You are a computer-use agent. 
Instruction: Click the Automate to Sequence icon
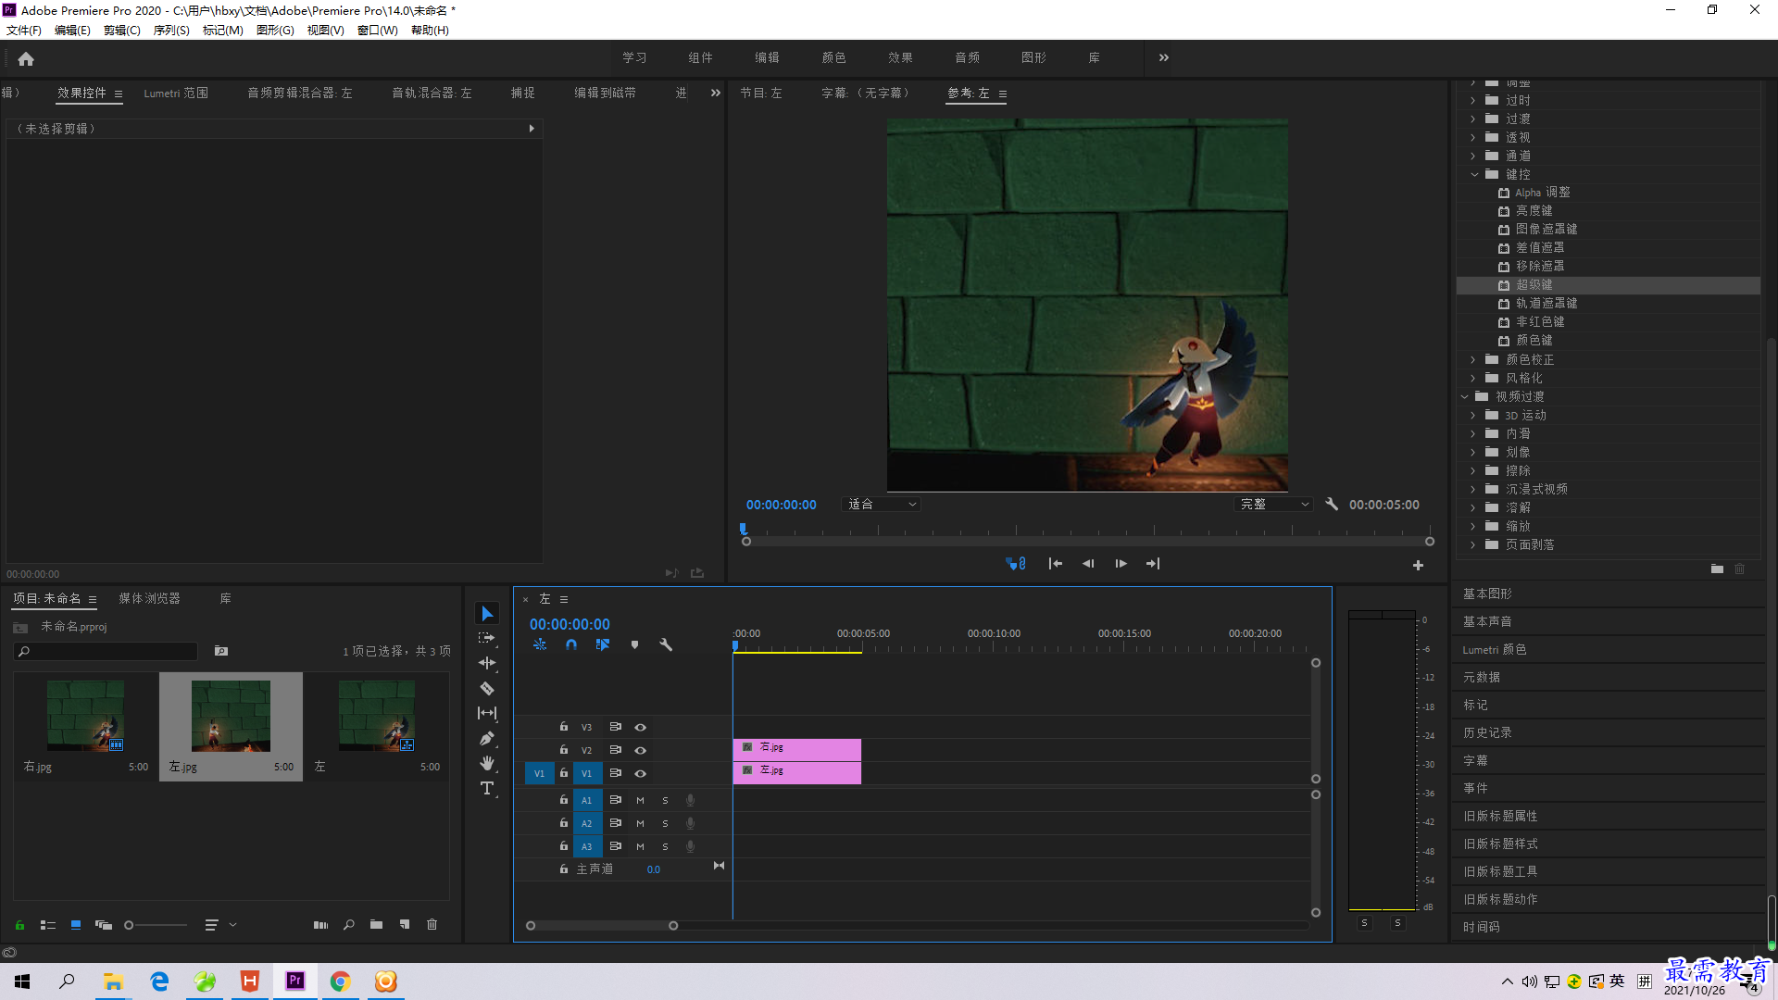coord(320,924)
